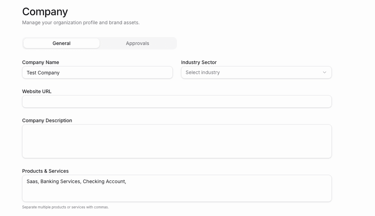The height and width of the screenshot is (216, 375).
Task: Click the "Select industry" placeholder text
Action: point(203,72)
